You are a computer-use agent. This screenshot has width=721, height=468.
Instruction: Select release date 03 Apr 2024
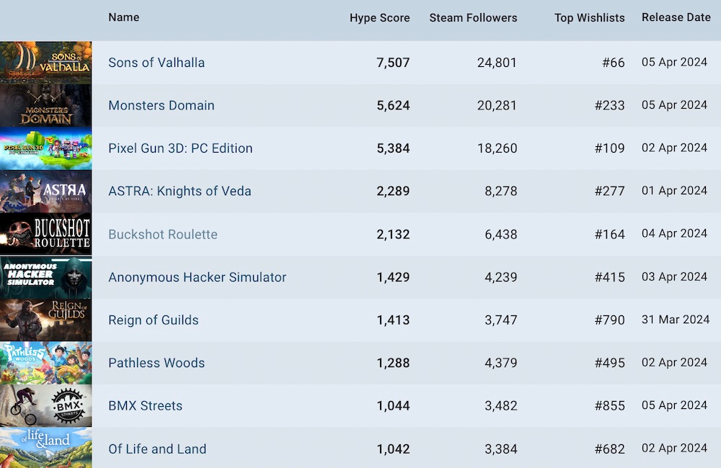click(675, 276)
